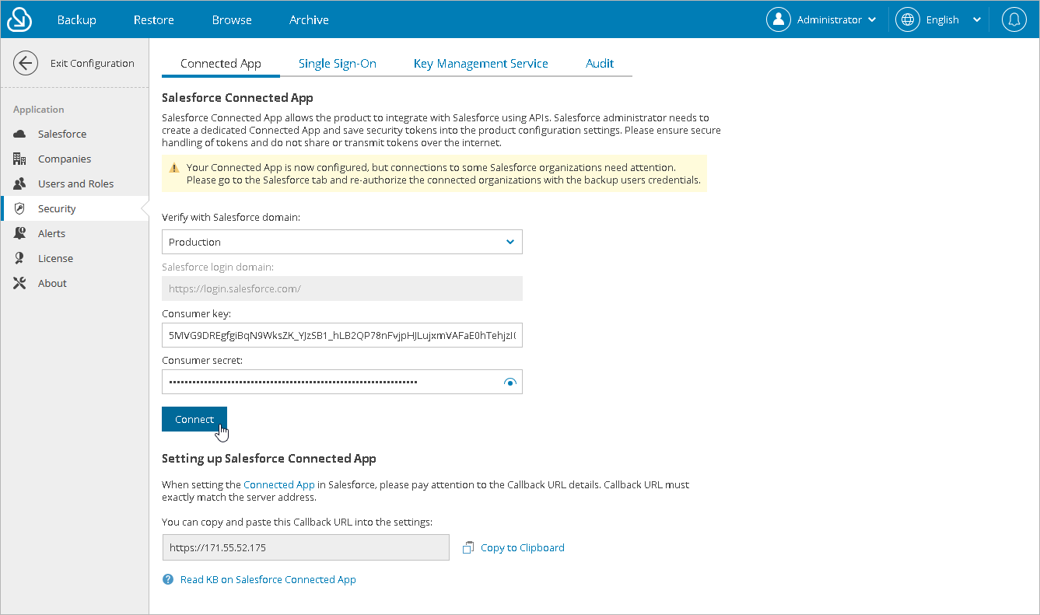Open the Restore menu
This screenshot has width=1040, height=615.
[154, 19]
